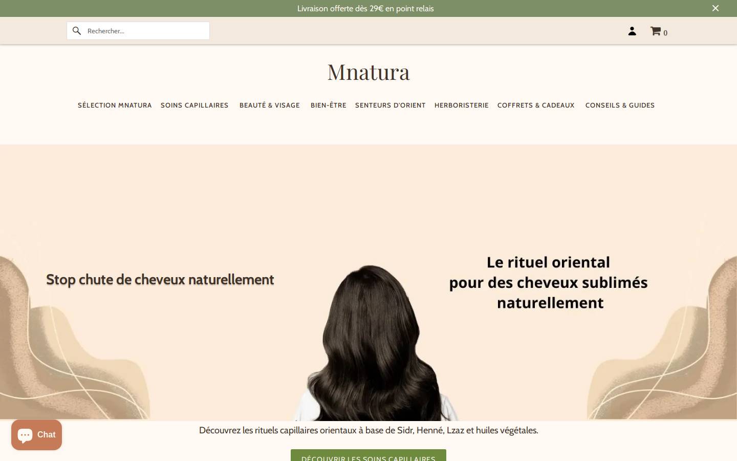
Task: Dismiss the free delivery announcement banner
Action: click(x=716, y=8)
